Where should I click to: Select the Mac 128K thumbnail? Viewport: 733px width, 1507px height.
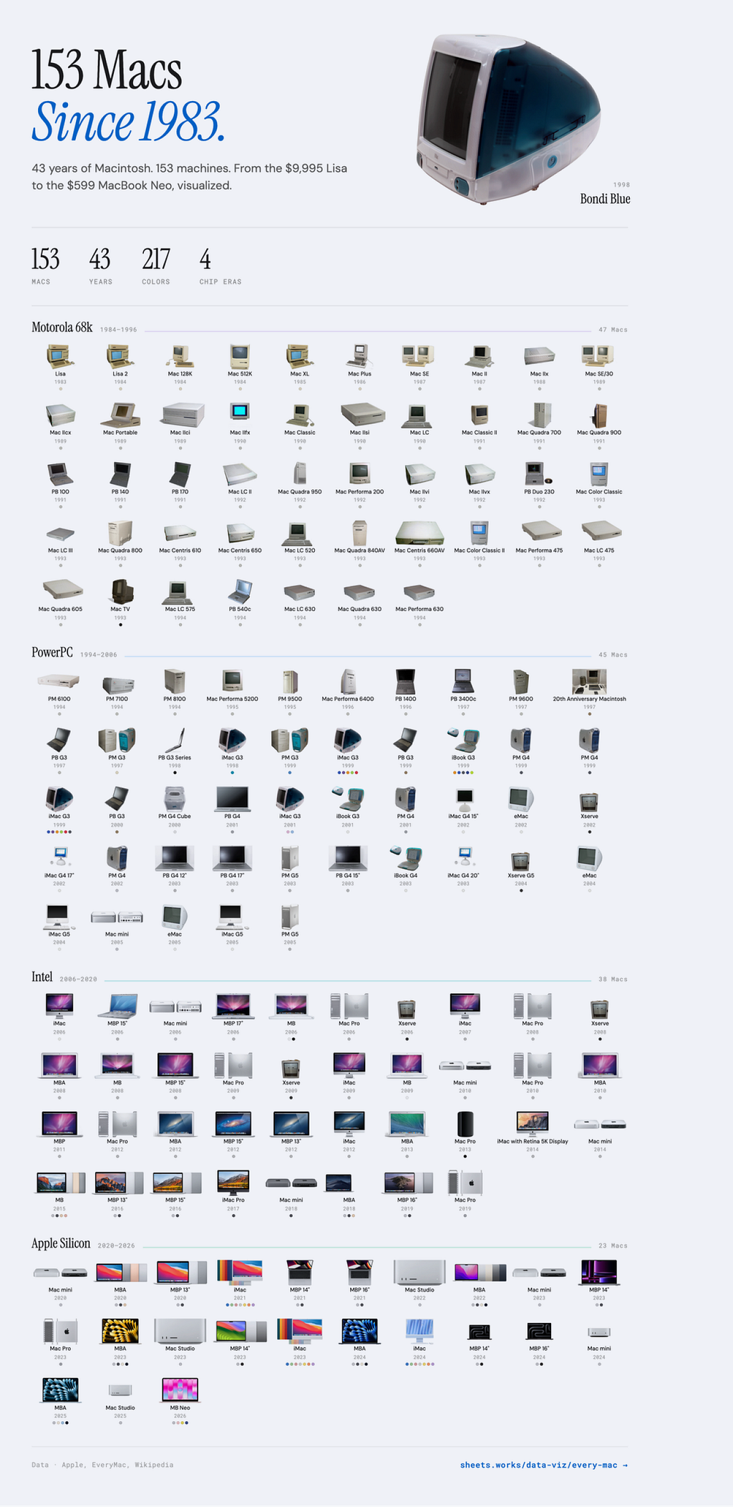click(180, 355)
